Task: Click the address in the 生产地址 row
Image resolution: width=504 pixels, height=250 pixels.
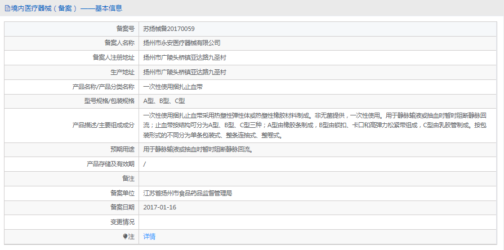Action: 185,72
